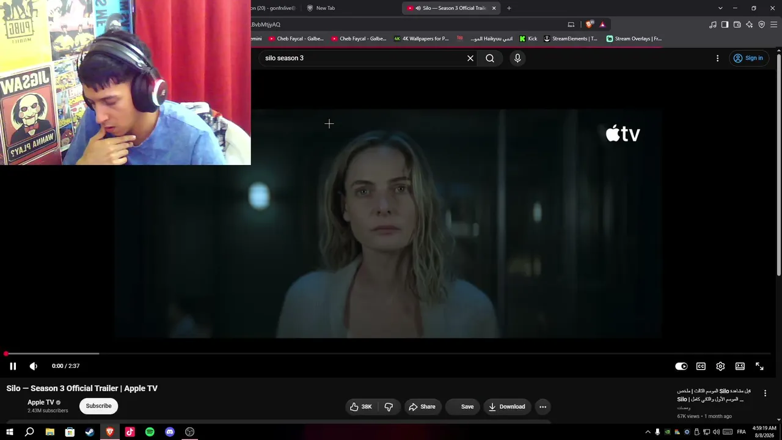Open the 4K Wallpapers bookmark
The width and height of the screenshot is (782, 440).
pos(421,38)
